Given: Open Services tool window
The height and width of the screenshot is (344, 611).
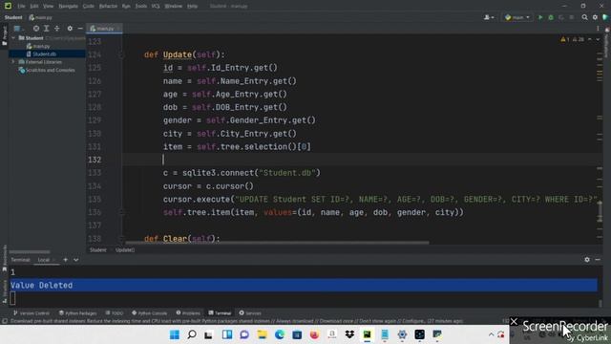Looking at the screenshot, I should (250, 313).
